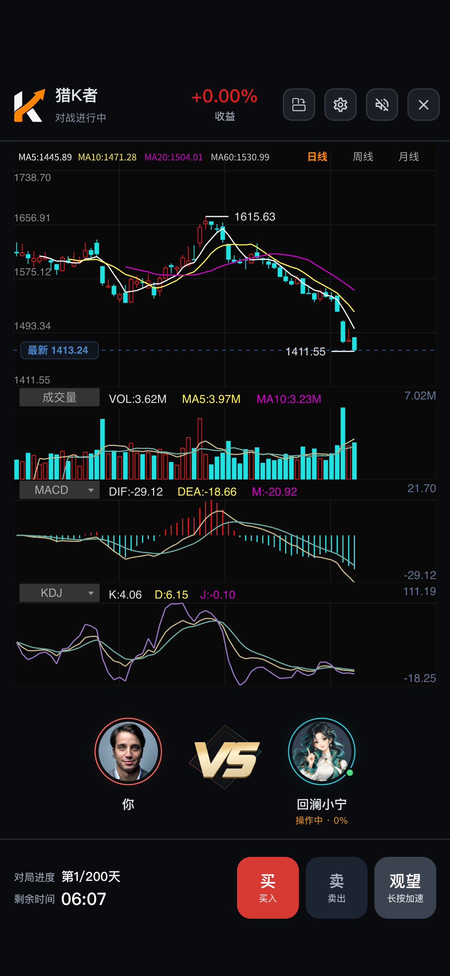Toggle the muted sound icon
The width and height of the screenshot is (450, 976).
382,105
